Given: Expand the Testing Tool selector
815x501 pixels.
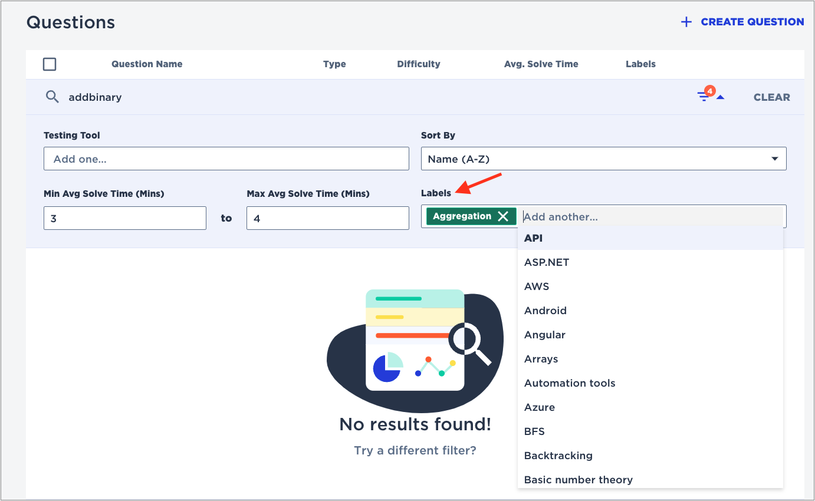Looking at the screenshot, I should tap(226, 158).
